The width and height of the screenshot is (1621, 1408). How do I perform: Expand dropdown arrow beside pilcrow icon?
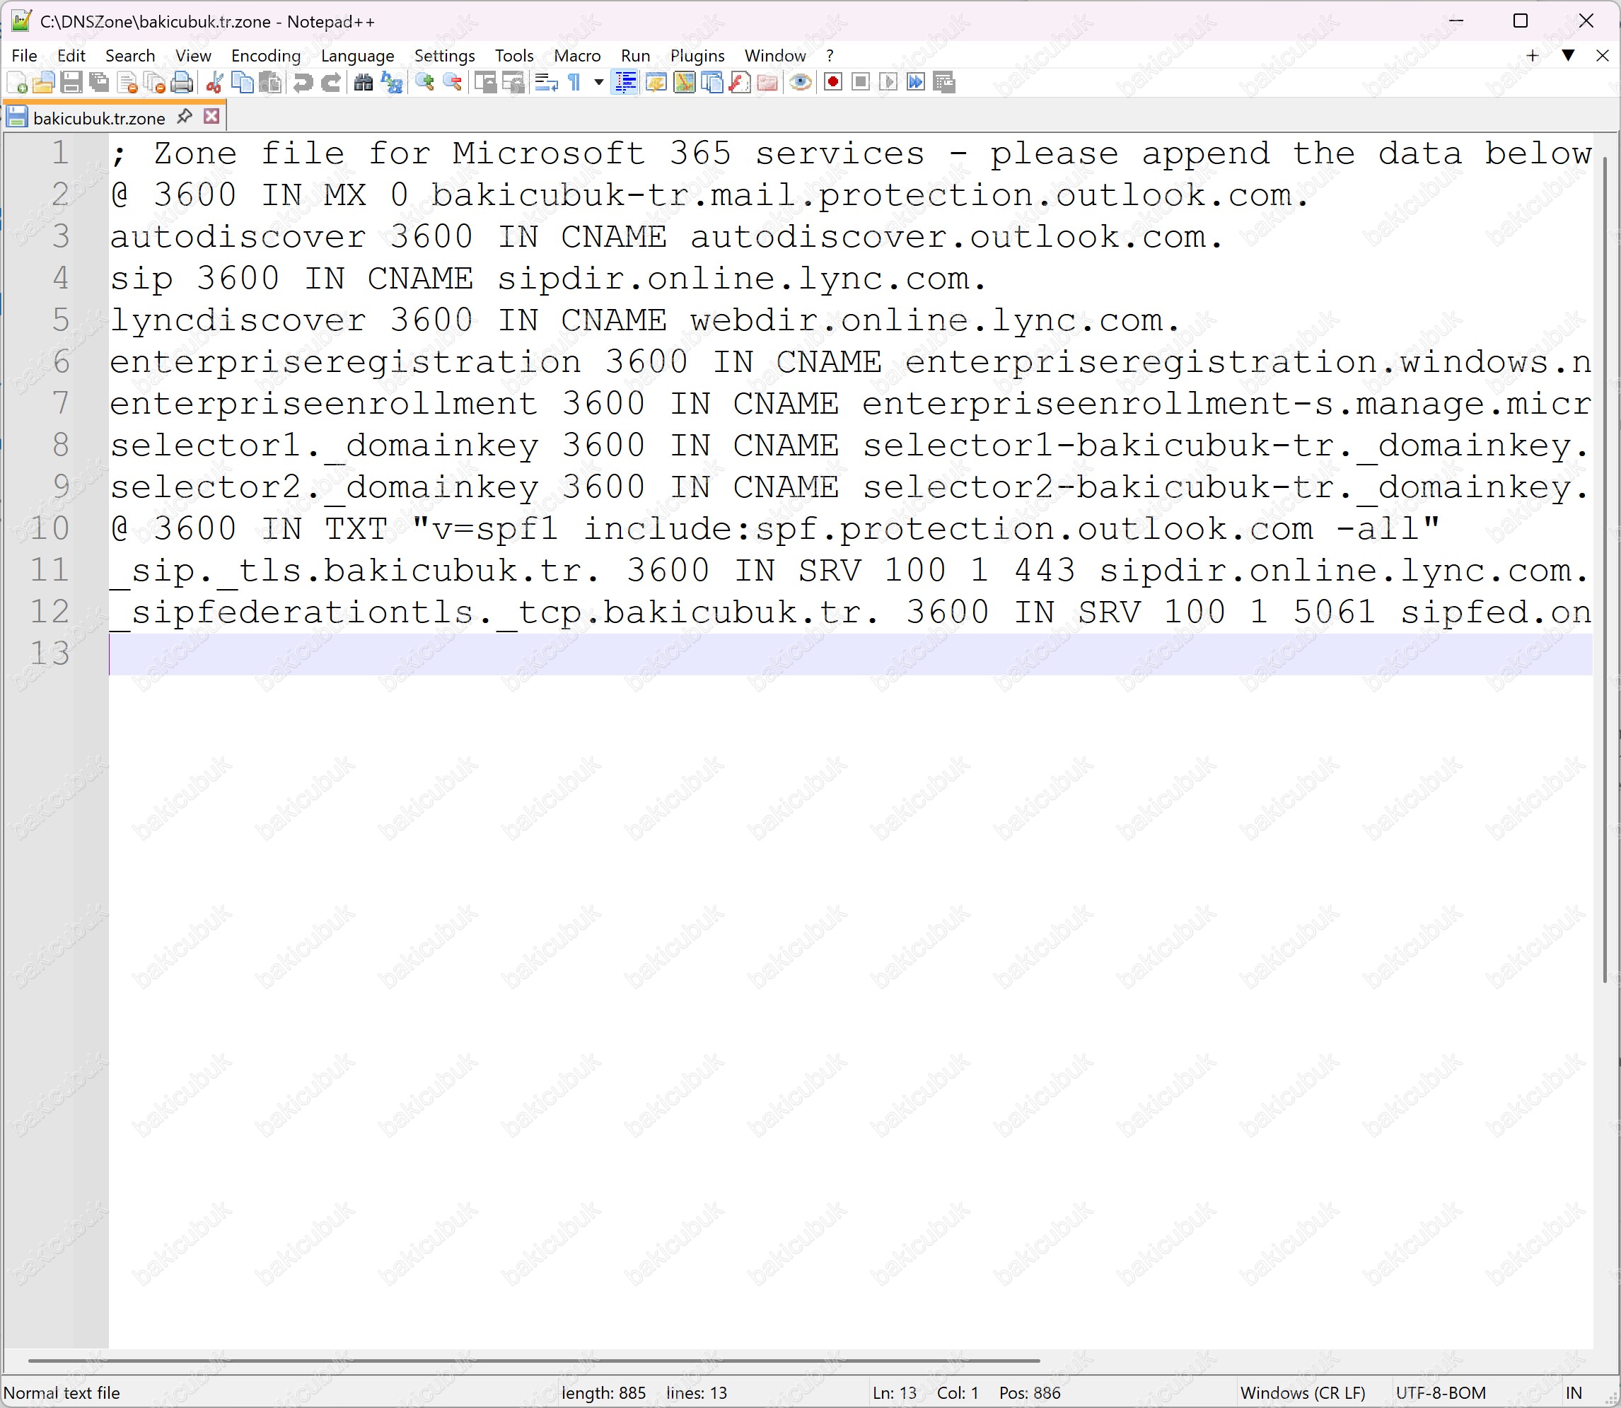[x=599, y=83]
